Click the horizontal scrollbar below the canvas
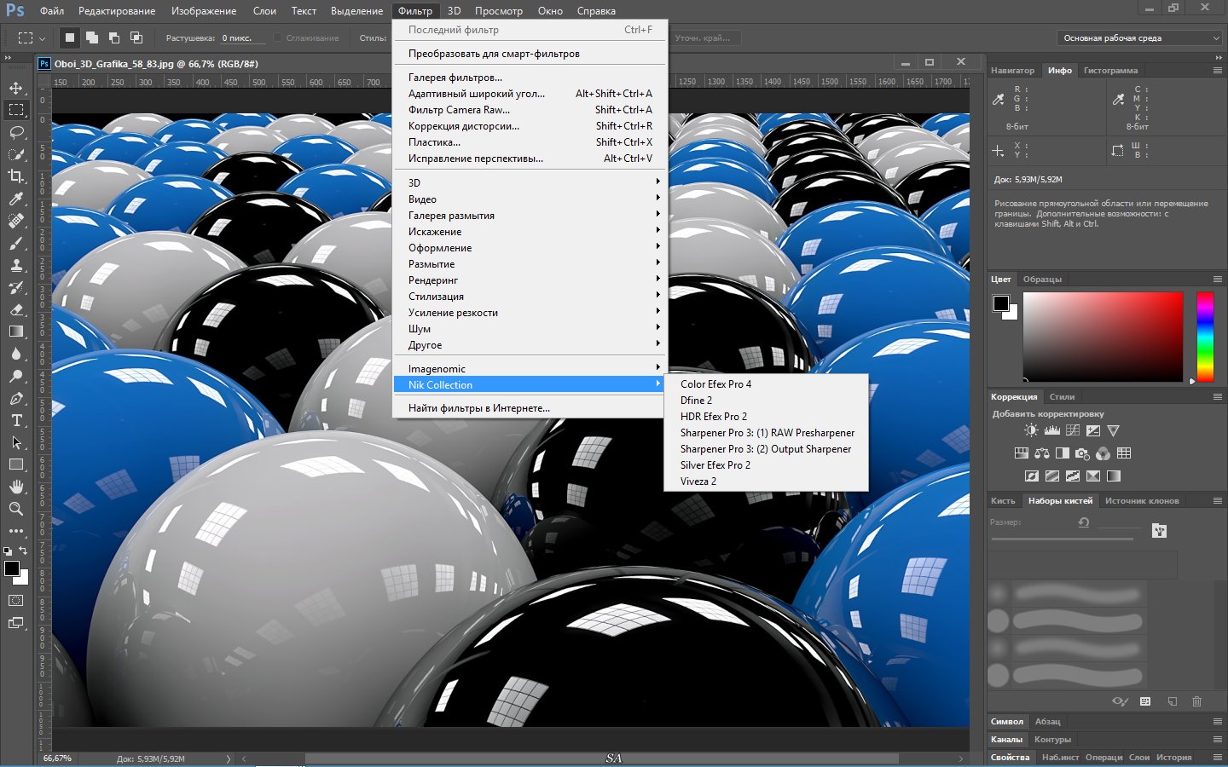This screenshot has height=767, width=1228. point(601,758)
